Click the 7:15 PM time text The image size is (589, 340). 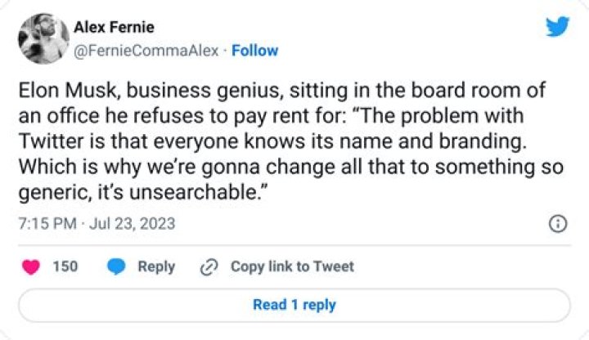(47, 223)
